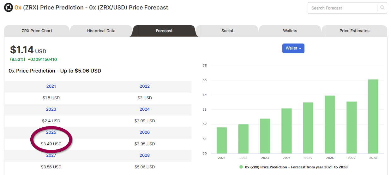The image size is (391, 175).
Task: Click the +0.1091156410 change amount
Action: coord(42,59)
